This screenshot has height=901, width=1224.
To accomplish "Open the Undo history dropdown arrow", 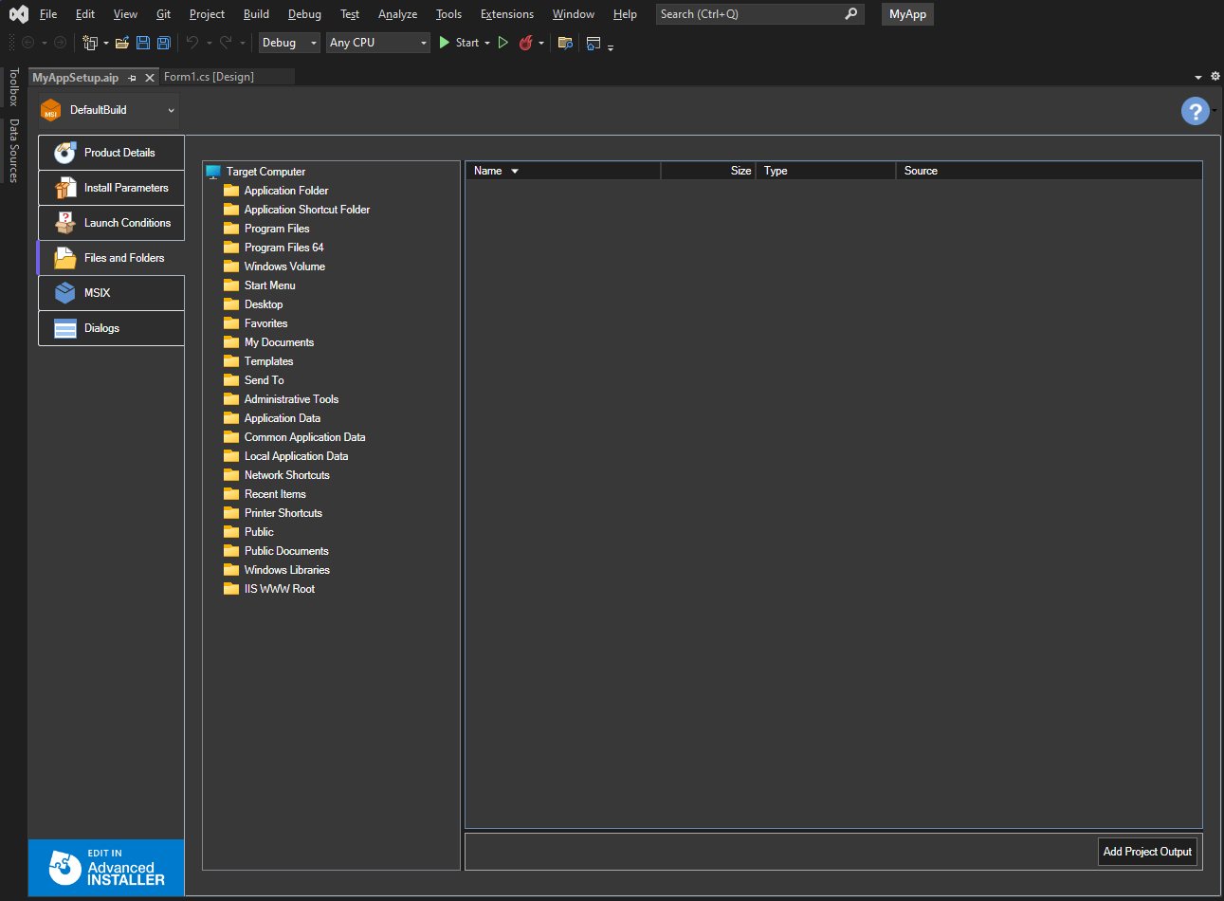I will tap(210, 43).
